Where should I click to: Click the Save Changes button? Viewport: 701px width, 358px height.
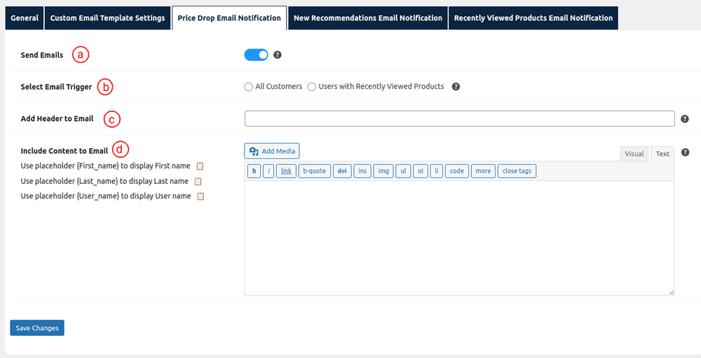tap(37, 328)
